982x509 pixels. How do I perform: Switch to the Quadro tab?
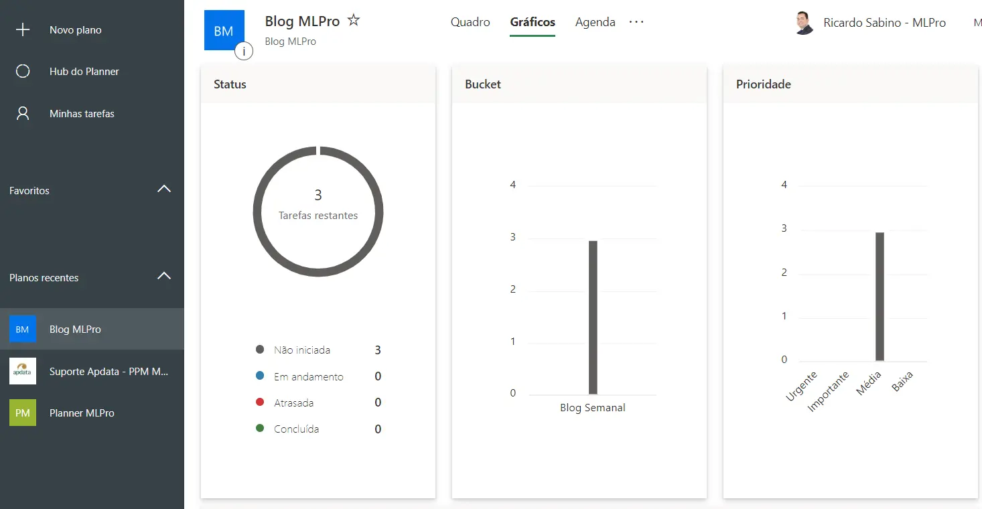coord(470,22)
